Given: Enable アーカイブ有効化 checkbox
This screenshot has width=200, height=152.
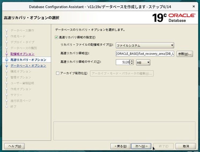Looking at the screenshot, I should point(57,73).
